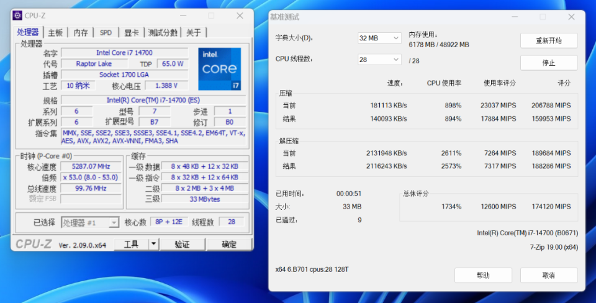
Task: Click the 工艺 value 10 纳米
Action: [x=78, y=86]
